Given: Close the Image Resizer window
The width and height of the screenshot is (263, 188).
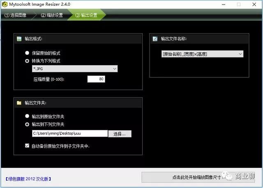Looking at the screenshot, I should [x=254, y=5].
